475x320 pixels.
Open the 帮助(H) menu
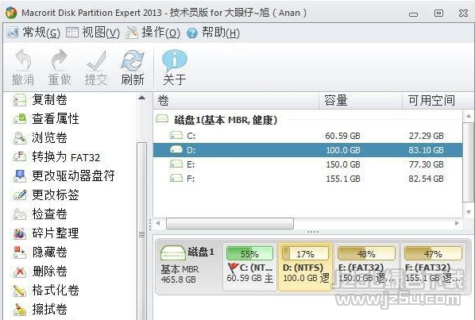[x=213, y=33]
